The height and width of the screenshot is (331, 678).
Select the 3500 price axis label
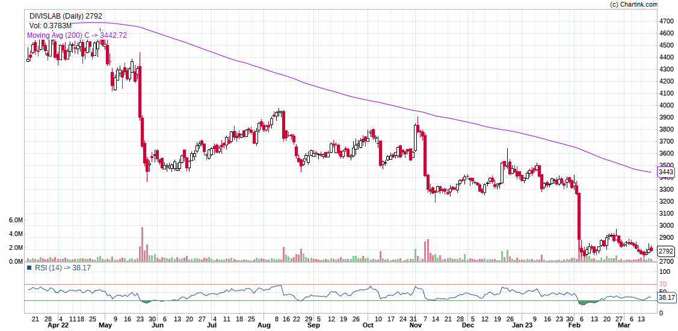click(666, 165)
